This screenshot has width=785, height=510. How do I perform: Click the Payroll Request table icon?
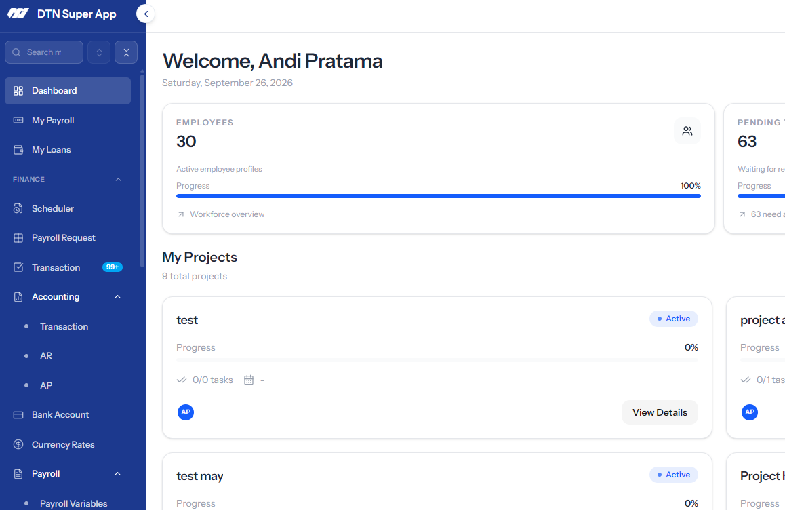[x=18, y=238]
